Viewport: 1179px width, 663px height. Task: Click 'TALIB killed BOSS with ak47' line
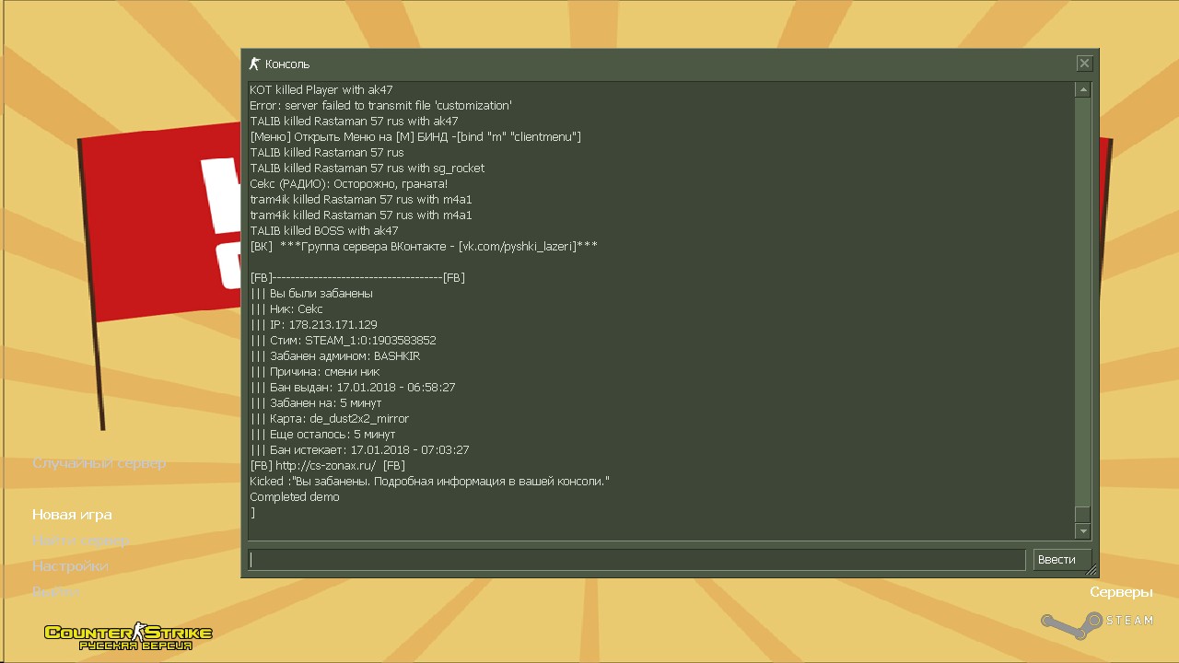coord(324,231)
